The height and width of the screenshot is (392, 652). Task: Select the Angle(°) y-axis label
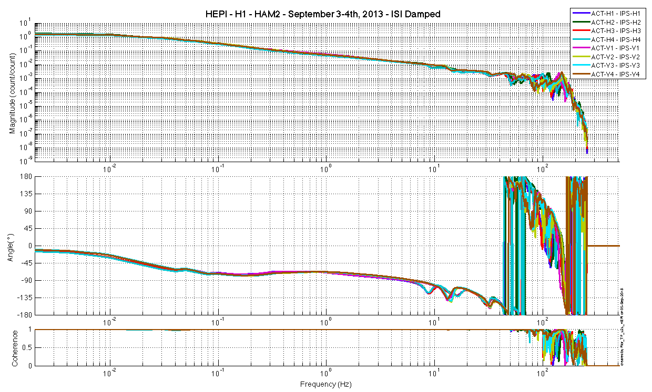12,246
